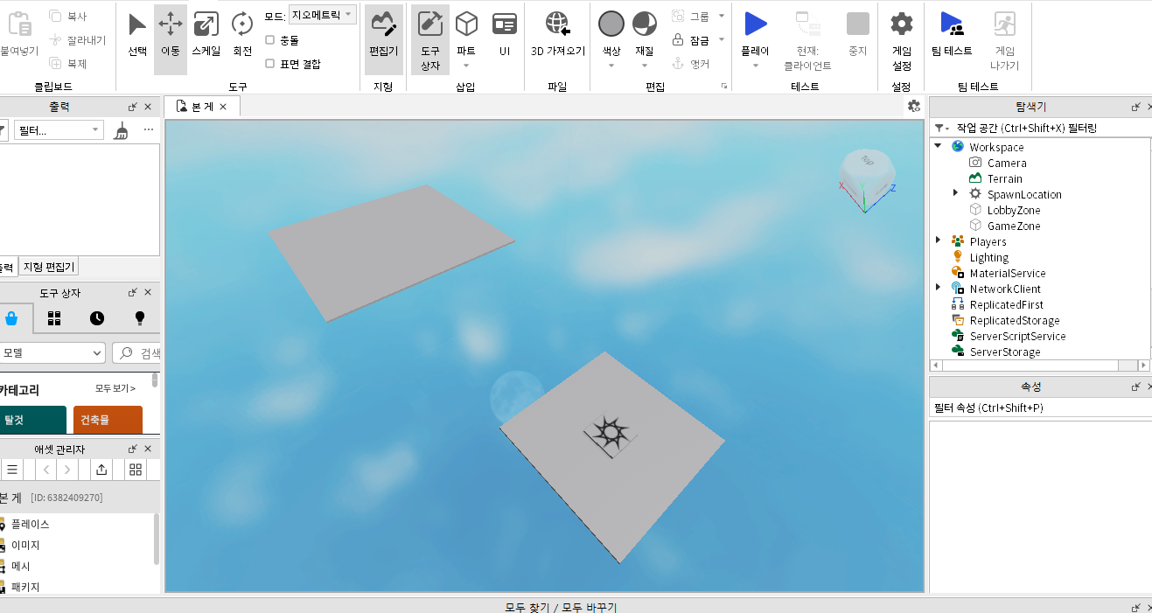The image size is (1152, 613).
Task: Click the 필터 속성 properties filter field
Action: [x=1040, y=408]
